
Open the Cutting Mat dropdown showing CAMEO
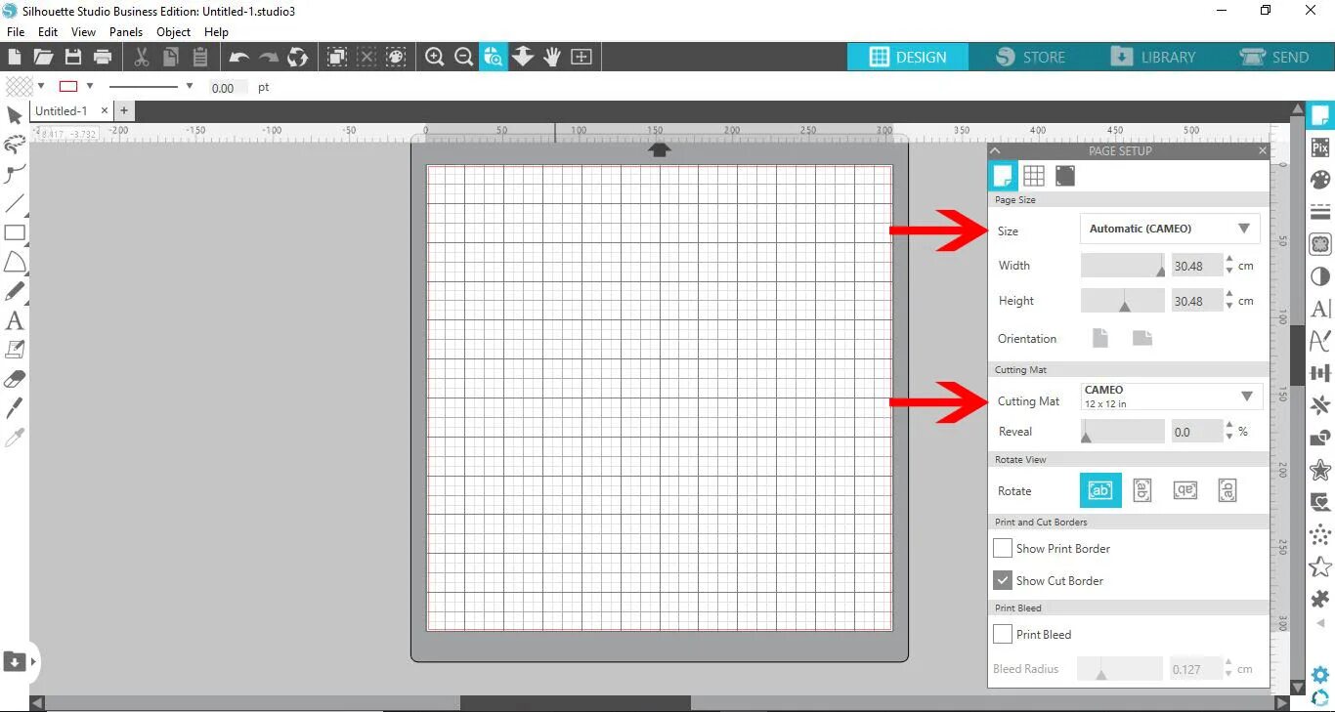1171,396
